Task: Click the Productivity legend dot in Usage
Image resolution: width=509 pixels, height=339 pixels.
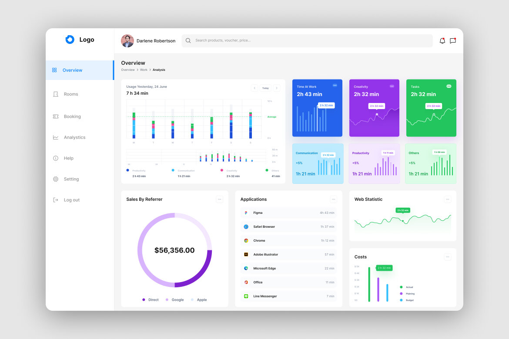Action: (127, 170)
